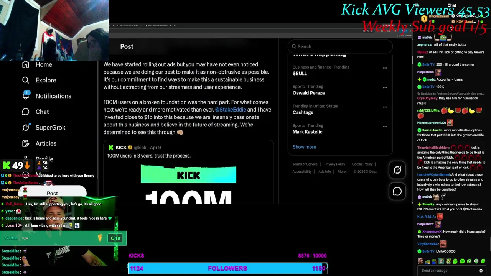The width and height of the screenshot is (491, 276).
Task: Open the $BULL trending topic
Action: (x=300, y=73)
